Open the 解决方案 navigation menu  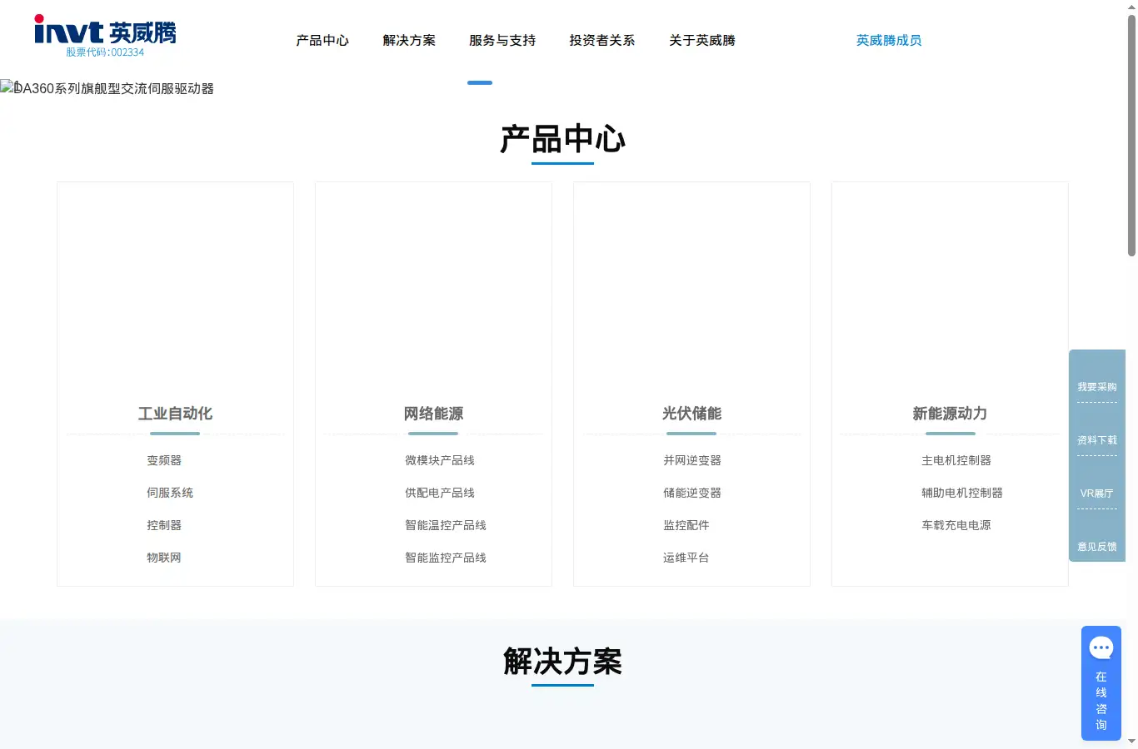[409, 40]
